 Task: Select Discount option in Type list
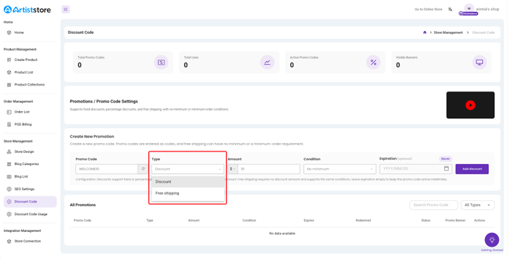tap(188, 182)
